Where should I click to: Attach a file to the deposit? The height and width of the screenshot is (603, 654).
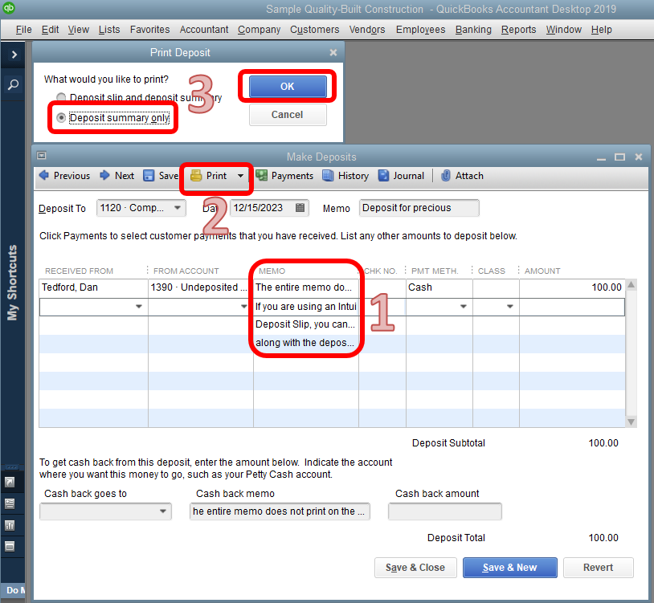462,176
